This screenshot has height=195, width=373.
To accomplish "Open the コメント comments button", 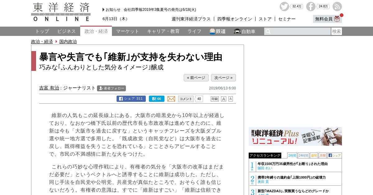I will pos(186,99).
